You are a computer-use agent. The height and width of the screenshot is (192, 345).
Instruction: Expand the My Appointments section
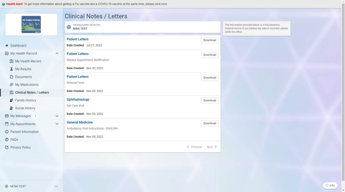click(57, 124)
